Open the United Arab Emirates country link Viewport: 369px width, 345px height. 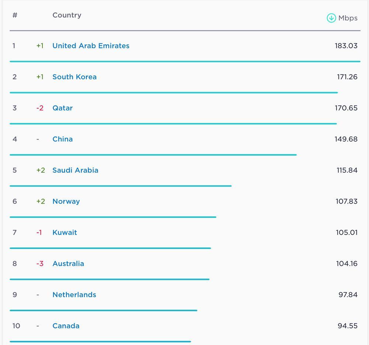(x=91, y=46)
